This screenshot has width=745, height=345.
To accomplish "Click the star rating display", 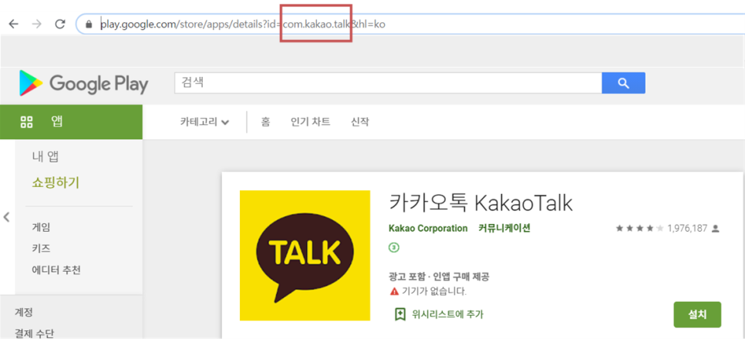I will (x=639, y=228).
